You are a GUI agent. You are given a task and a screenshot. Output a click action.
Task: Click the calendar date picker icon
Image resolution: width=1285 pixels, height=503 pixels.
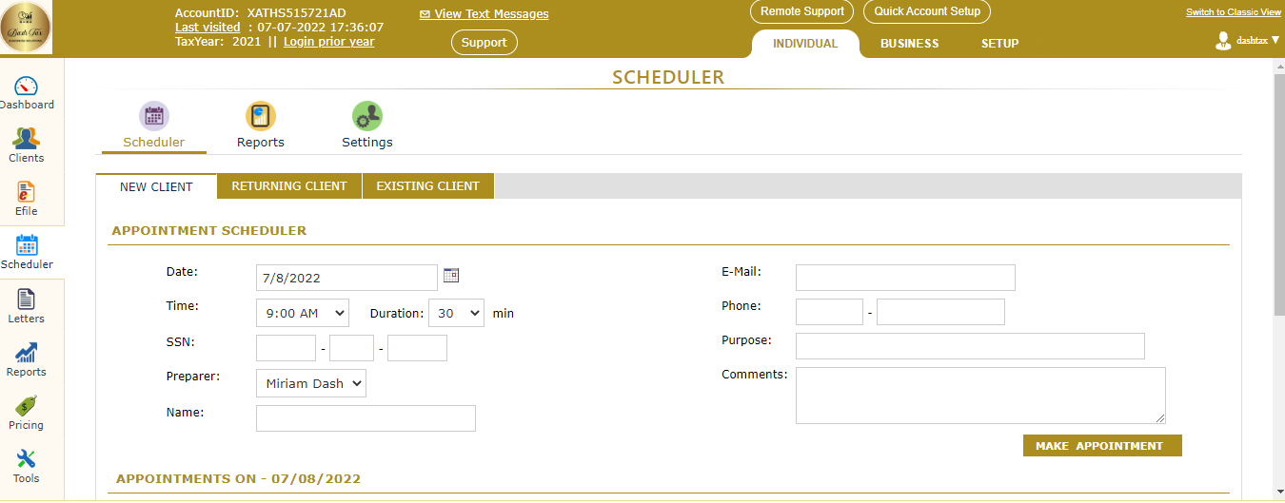tap(451, 276)
